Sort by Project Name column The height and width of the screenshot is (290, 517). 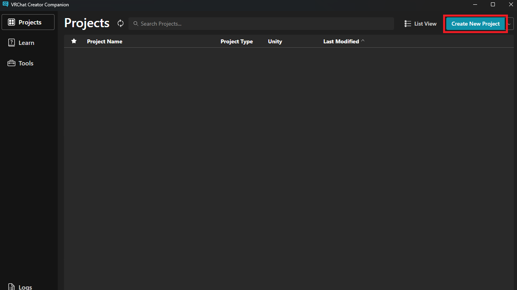[105, 41]
